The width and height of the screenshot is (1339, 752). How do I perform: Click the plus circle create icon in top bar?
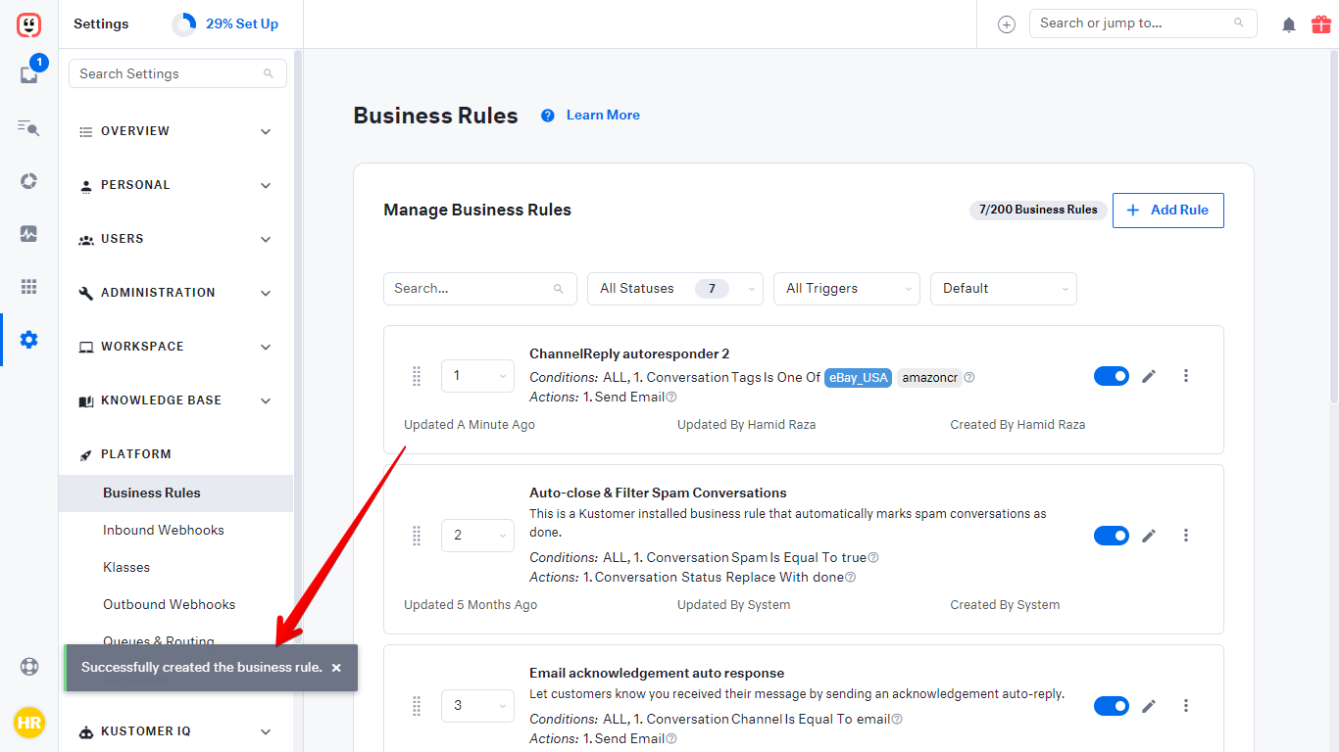pyautogui.click(x=1007, y=24)
